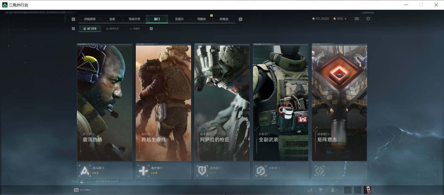
Task: Click the gold currency coin icon
Action: [335, 19]
